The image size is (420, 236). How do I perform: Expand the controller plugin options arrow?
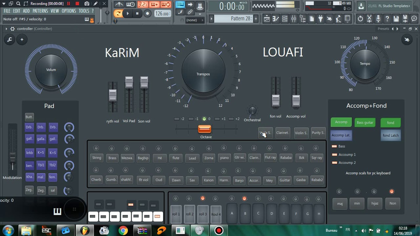(x=6, y=29)
